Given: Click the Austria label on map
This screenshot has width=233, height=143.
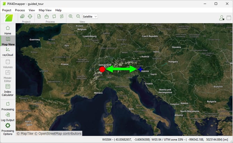Looking at the screenshot, I should pyautogui.click(x=145, y=56).
